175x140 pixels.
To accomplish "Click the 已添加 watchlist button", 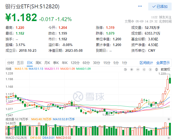I will tap(160, 7).
